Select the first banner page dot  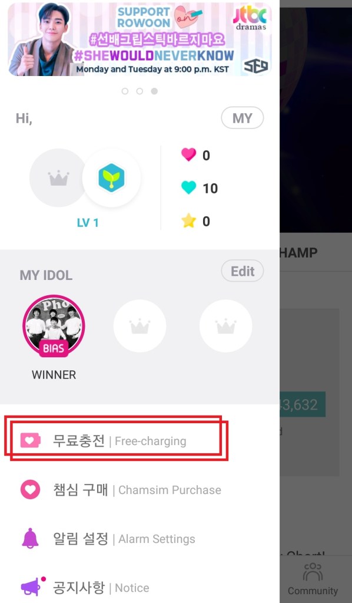(125, 91)
